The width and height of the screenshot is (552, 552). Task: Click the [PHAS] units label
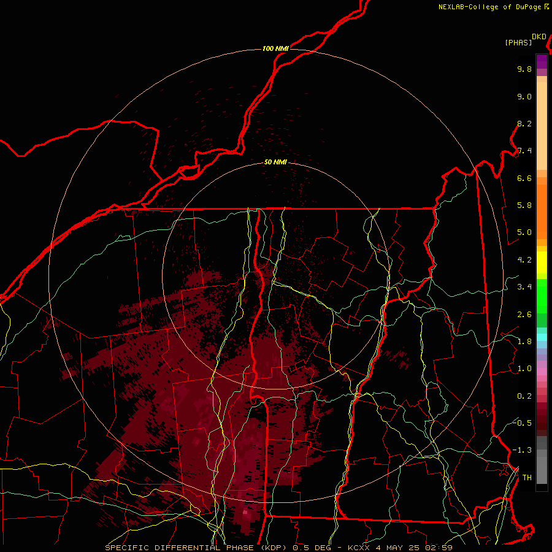pyautogui.click(x=518, y=42)
